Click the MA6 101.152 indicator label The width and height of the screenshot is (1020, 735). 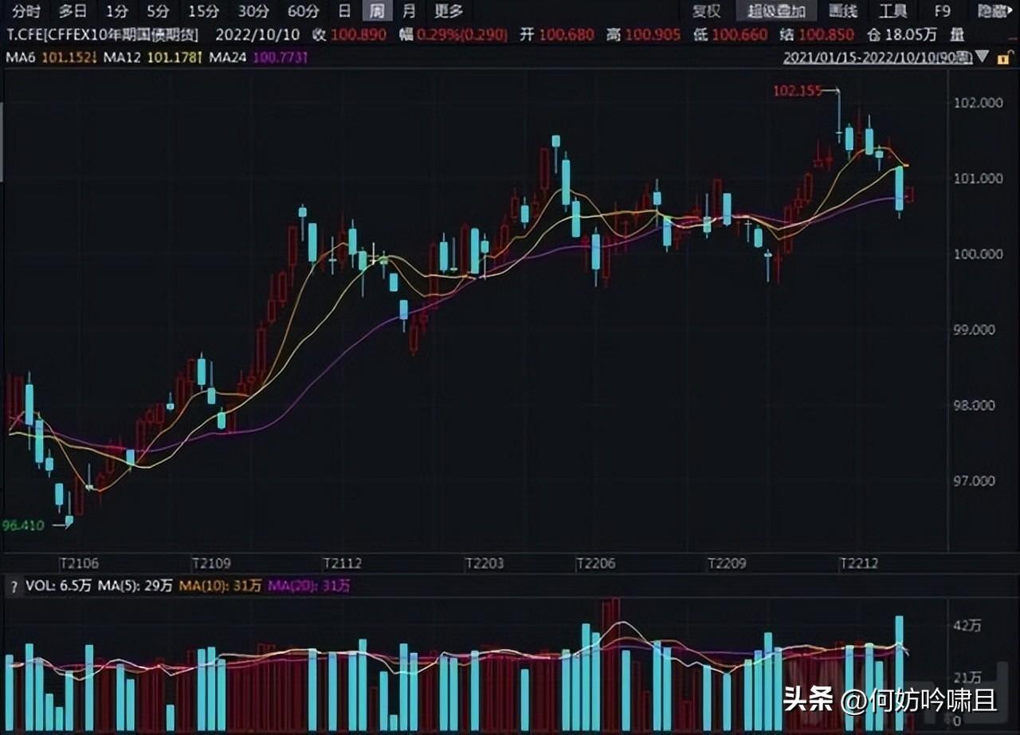pos(52,57)
